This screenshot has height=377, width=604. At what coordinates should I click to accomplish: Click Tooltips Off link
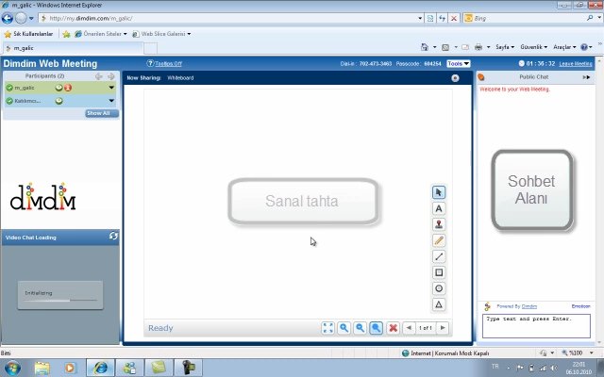point(168,64)
